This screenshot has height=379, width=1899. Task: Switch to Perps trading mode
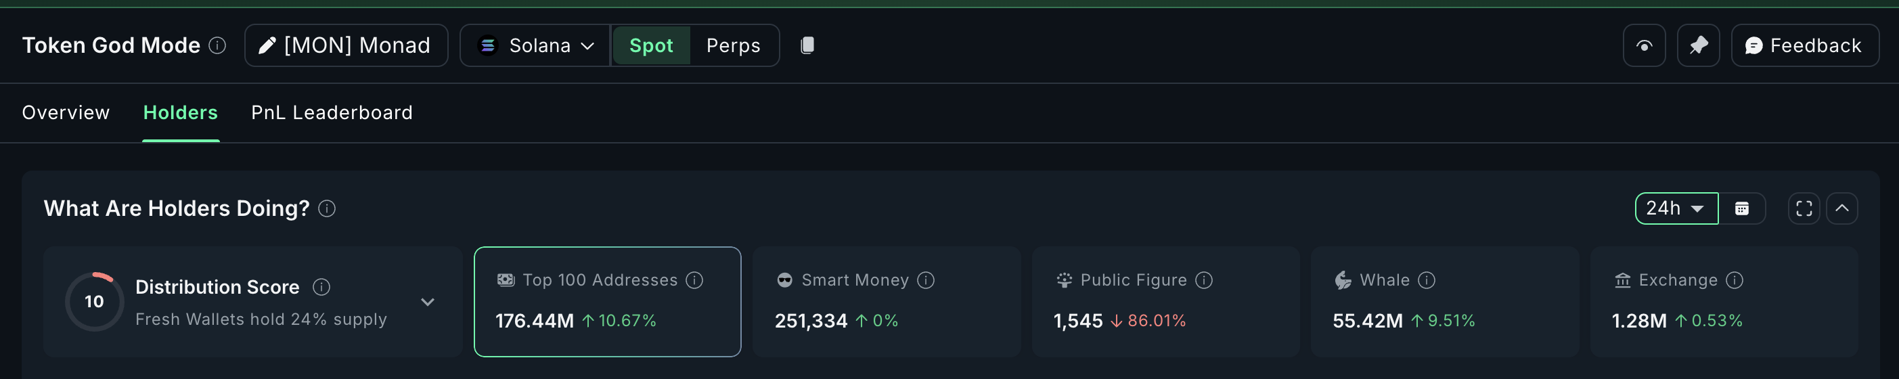pyautogui.click(x=733, y=46)
